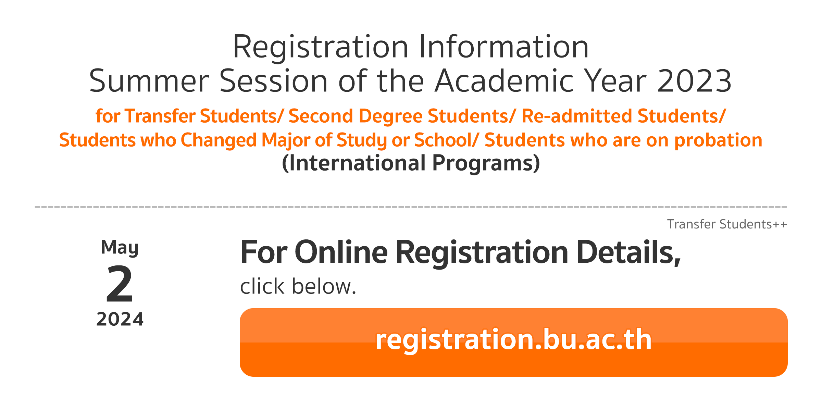The width and height of the screenshot is (822, 411).
Task: Select the year 2024 under the date
Action: click(120, 319)
